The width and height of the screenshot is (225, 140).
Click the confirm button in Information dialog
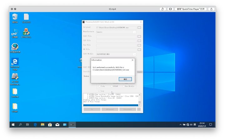tap(125, 79)
